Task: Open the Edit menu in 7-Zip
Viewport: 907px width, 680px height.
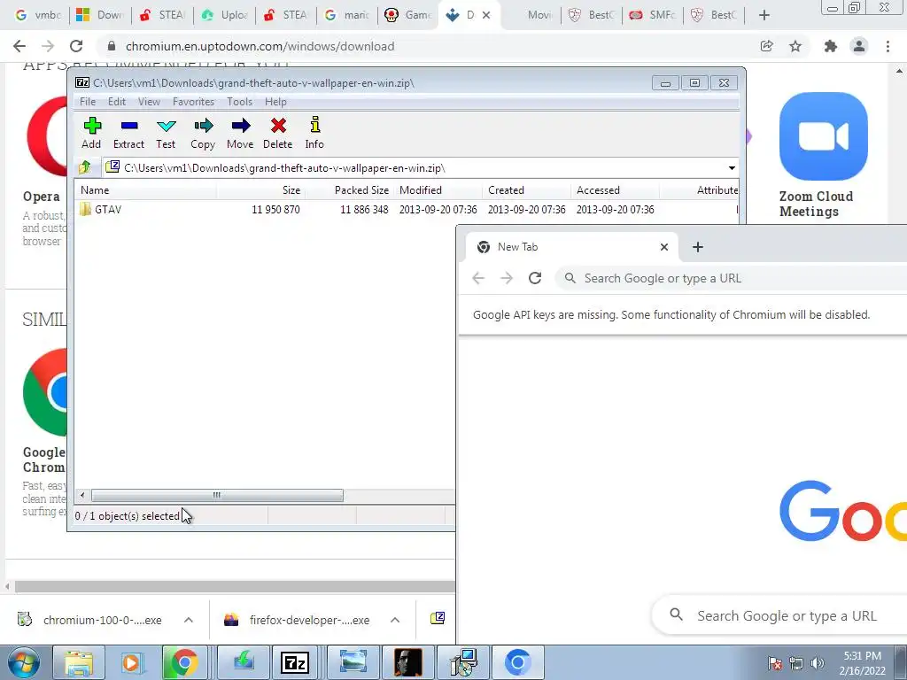Action: point(117,102)
